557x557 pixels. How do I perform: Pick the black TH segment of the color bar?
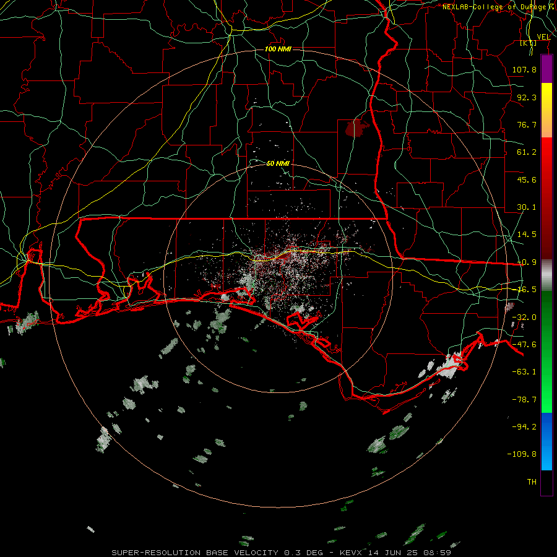(546, 482)
